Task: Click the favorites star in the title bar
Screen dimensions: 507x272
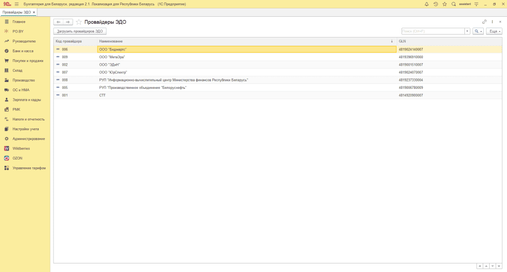Action: pyautogui.click(x=444, y=4)
